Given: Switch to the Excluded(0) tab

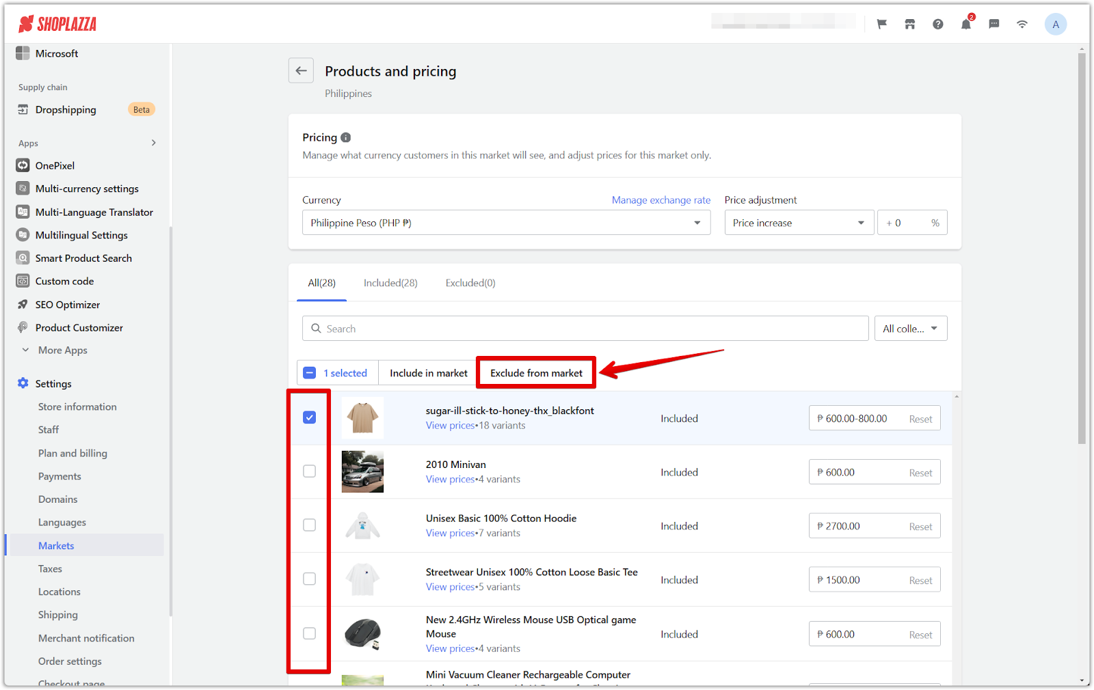Looking at the screenshot, I should coord(470,283).
